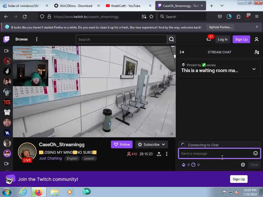Click the Refresh Firefox… button
Image resolution: width=263 pixels, height=197 pixels.
pos(220,27)
